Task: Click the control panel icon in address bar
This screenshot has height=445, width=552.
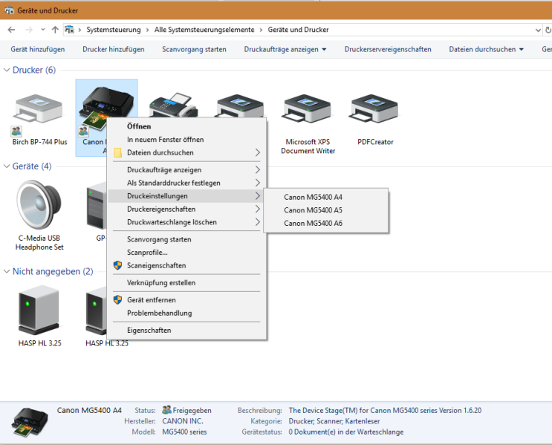Action: click(69, 30)
